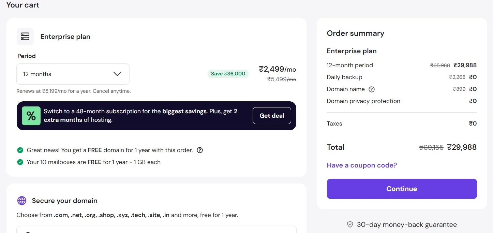Click the renewal notice text under Period
This screenshot has width=493, height=233.
(x=74, y=91)
